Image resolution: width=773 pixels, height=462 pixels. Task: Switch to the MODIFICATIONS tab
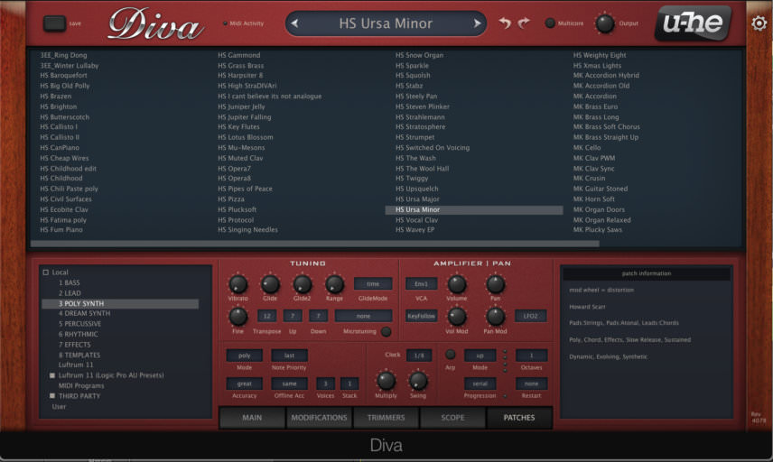[319, 418]
